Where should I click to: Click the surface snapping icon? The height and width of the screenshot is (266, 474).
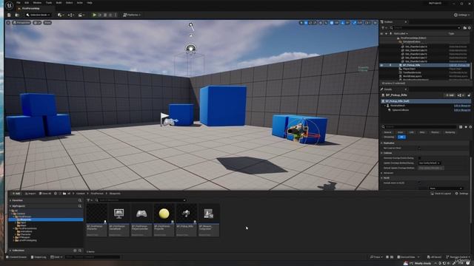pos(326,23)
